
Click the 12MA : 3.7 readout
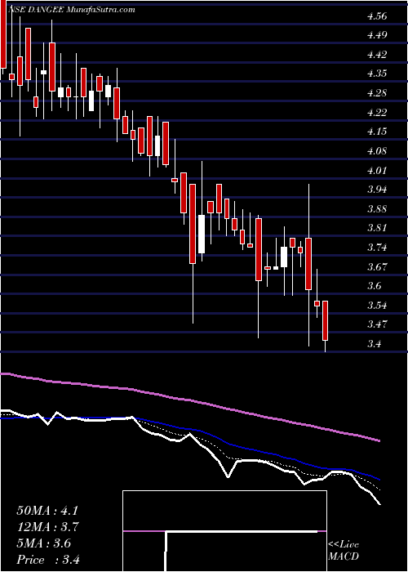(48, 527)
